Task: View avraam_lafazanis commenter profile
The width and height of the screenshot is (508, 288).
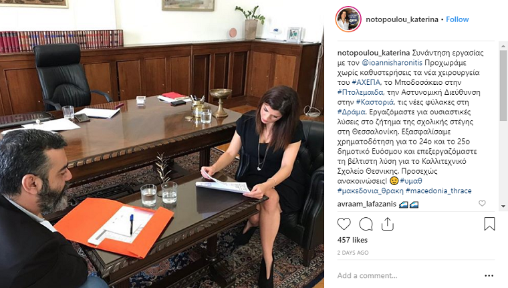Action: pyautogui.click(x=367, y=204)
